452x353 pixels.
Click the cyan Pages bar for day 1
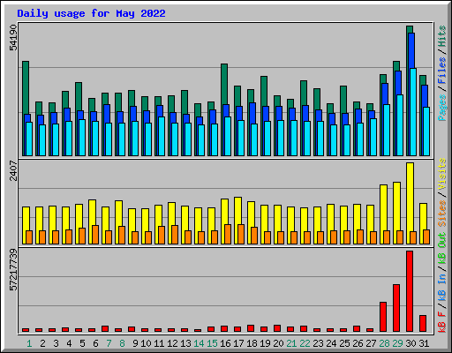29,139
